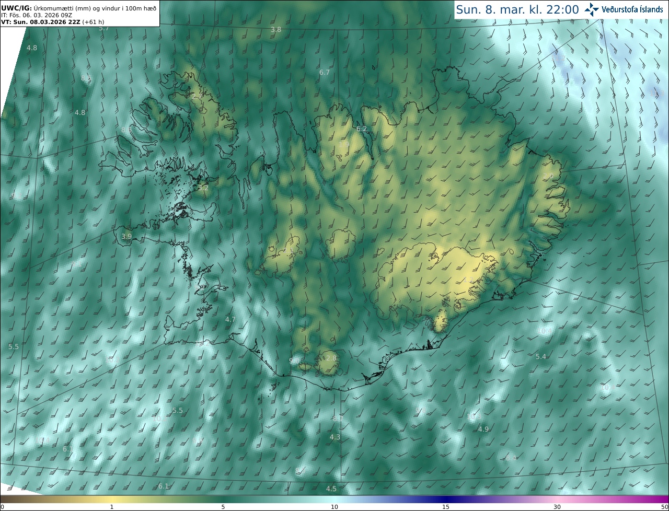This screenshot has width=669, height=511.
Task: Click the '5' tick label of the colour scale
Action: click(x=223, y=507)
